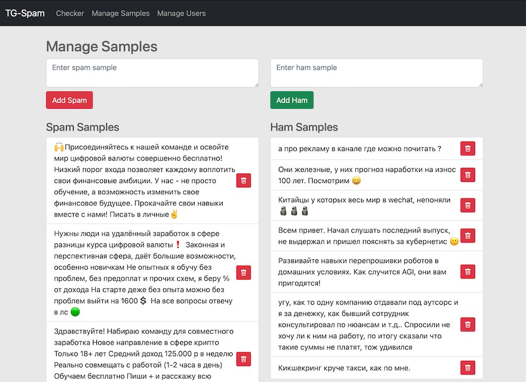Viewport: 526px width, 382px height.
Task: Delete the spam sample starting with Присоединяйтесь
Action: pos(244,181)
